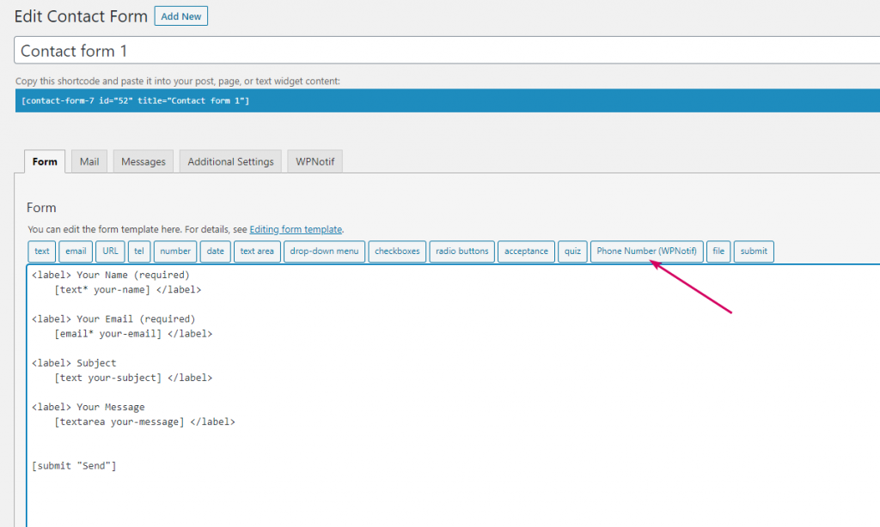Open the Messages tab
880x527 pixels.
(143, 161)
